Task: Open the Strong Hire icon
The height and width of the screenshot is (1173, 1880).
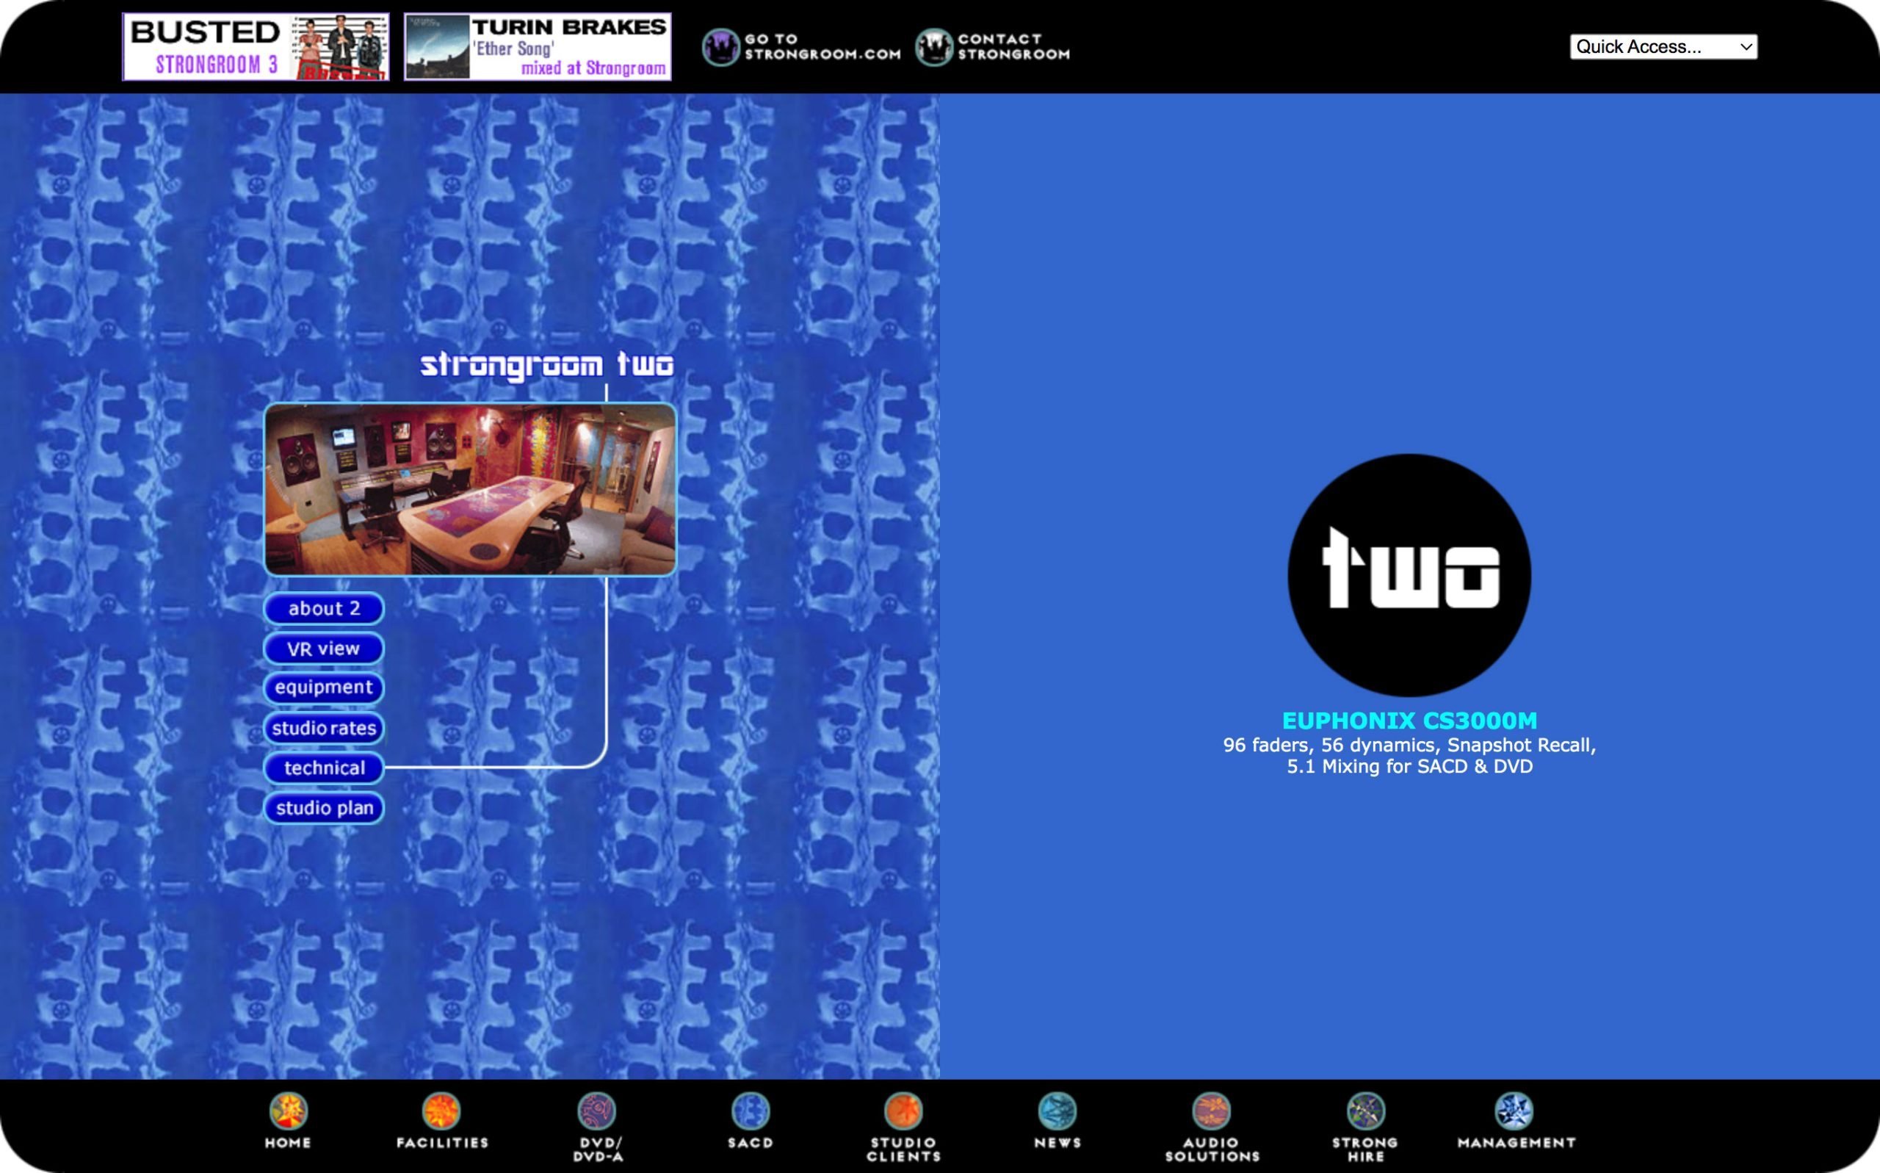Action: [1365, 1112]
